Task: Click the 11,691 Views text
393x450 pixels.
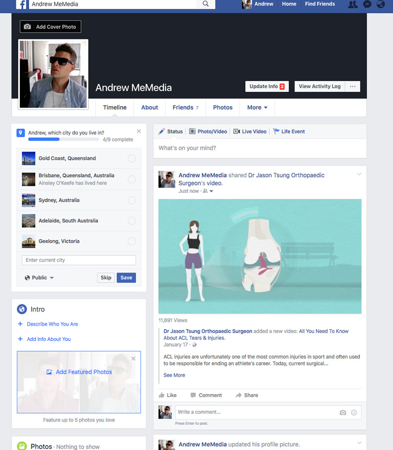Action: [173, 320]
